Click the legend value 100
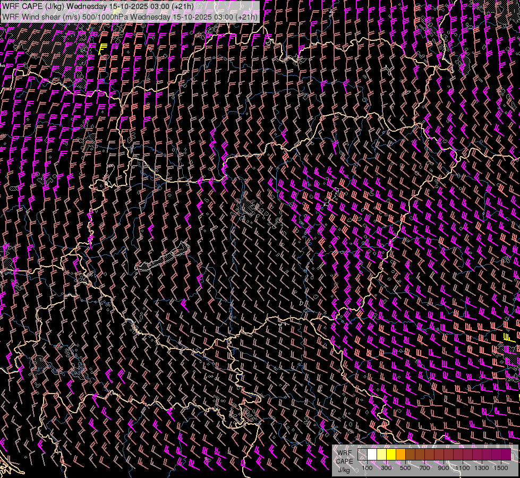Screen dimensions: 520x478 [367, 468]
